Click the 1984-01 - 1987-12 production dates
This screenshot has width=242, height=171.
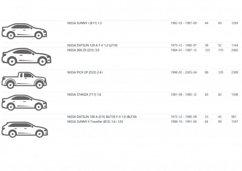coord(184,50)
